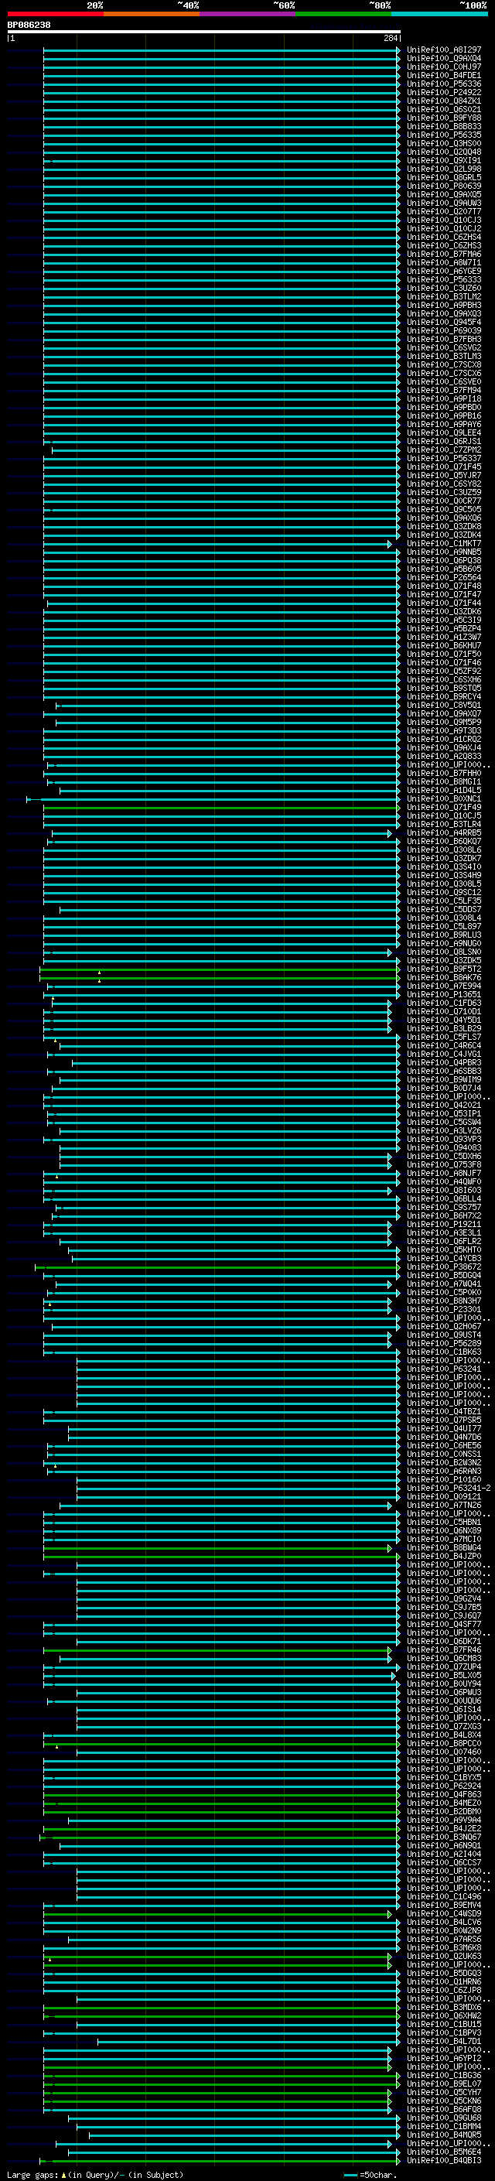Click the UniRef100_C4WSD9 label

pos(443,1913)
